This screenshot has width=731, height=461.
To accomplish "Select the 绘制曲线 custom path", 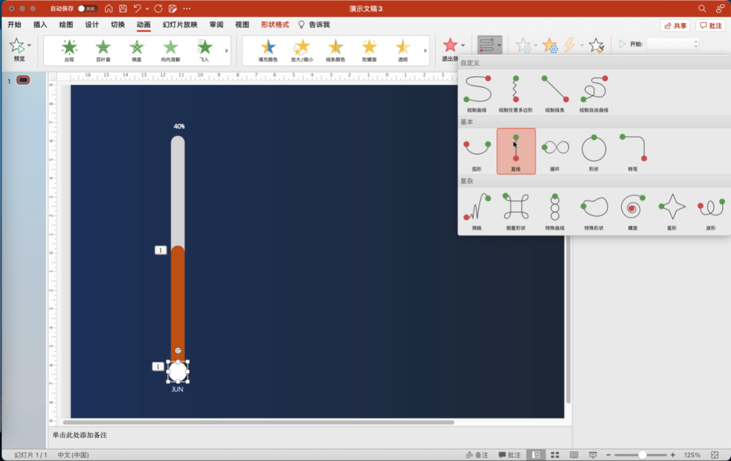I will point(477,93).
